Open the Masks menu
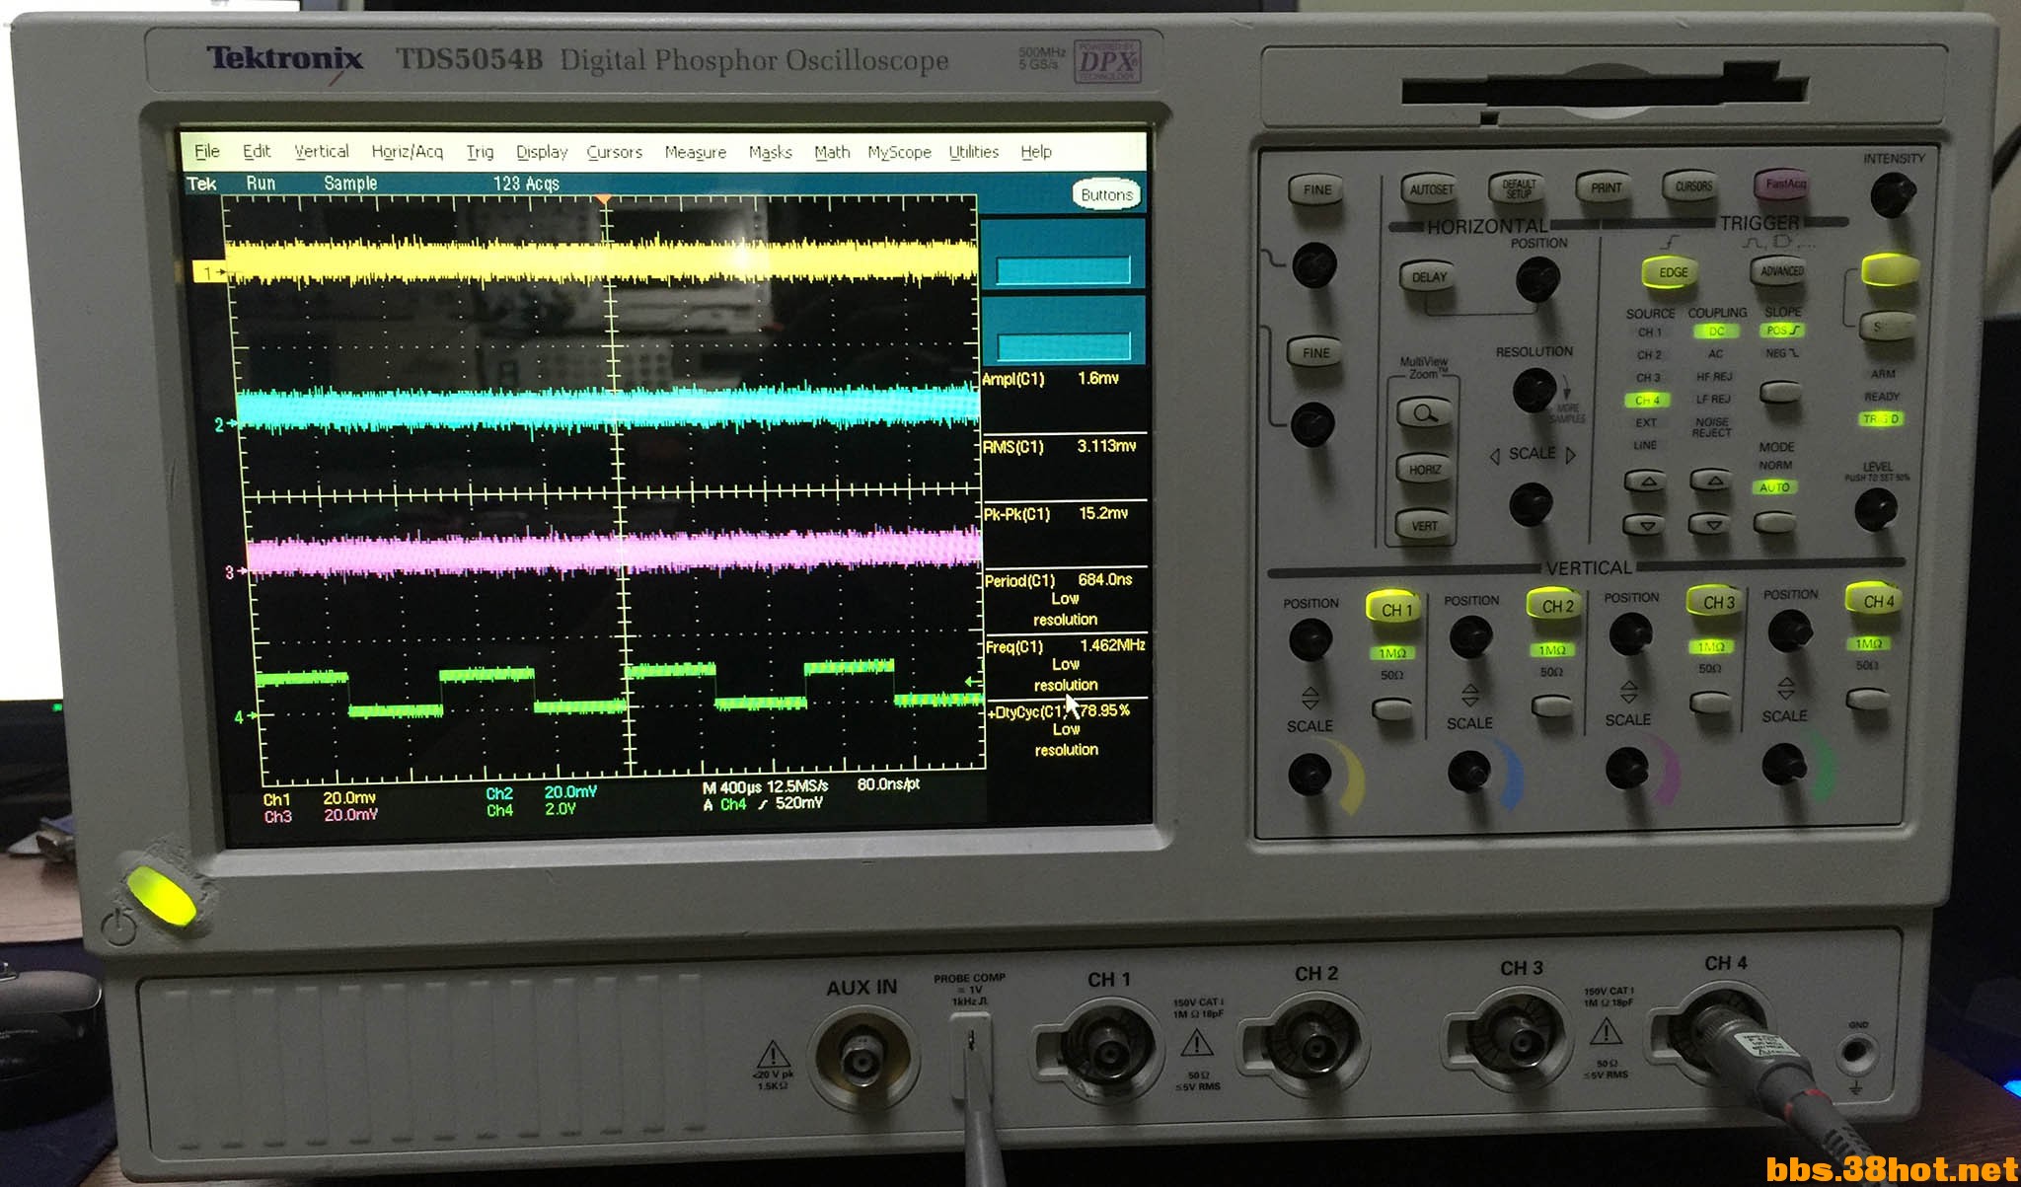Screen dimensions: 2021x1187 (x=770, y=152)
